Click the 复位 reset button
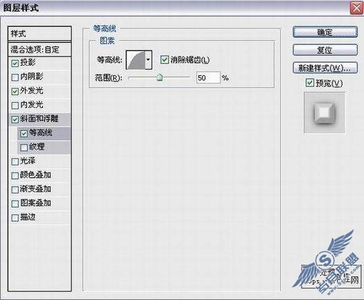 click(325, 50)
